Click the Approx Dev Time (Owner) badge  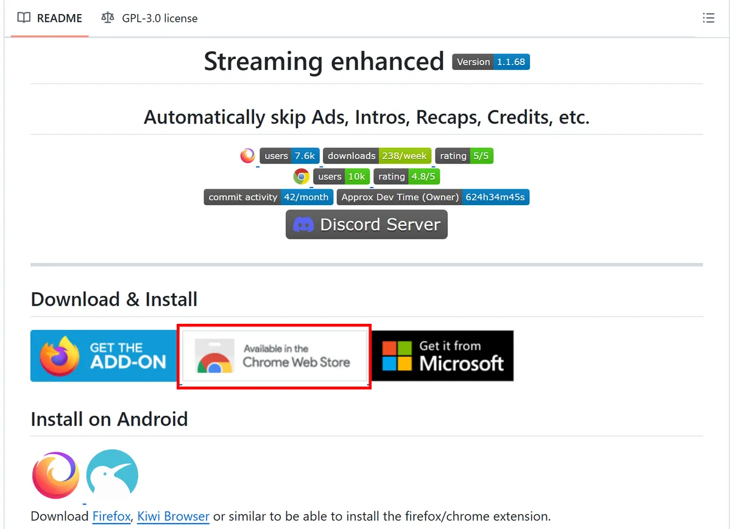tap(433, 197)
